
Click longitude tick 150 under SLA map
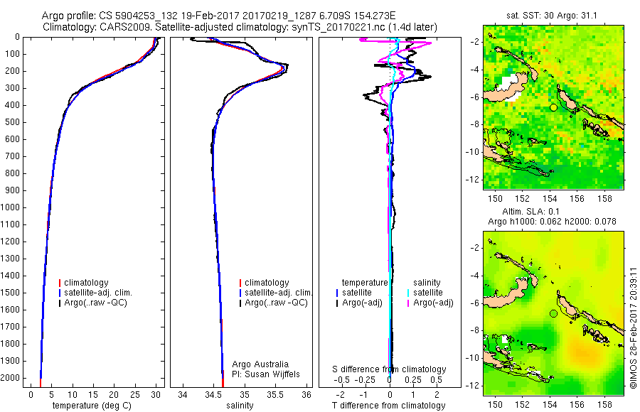[496, 405]
